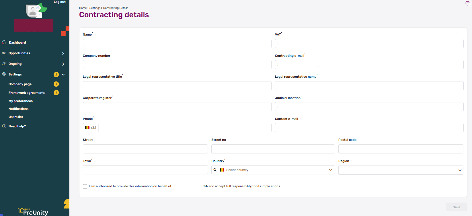Open Company page settings
Screen dimensions: 472x216
[20, 84]
